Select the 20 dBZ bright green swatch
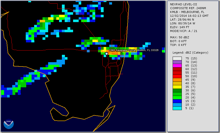This screenshot has height=133, width=220. click(177, 98)
